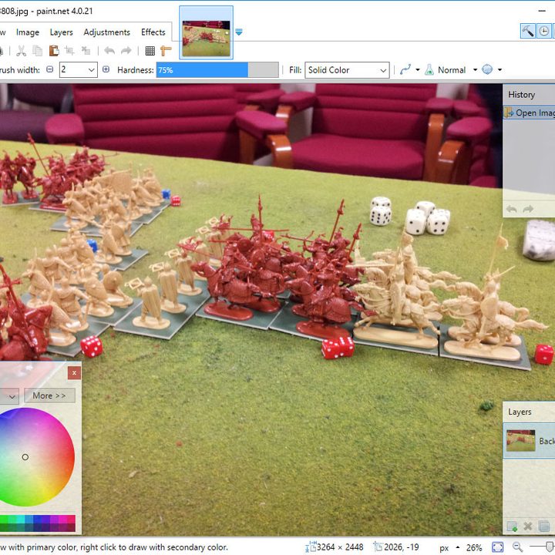555x555 pixels.
Task: Click the cursor position 2026, -19 readout
Action: pos(396,547)
